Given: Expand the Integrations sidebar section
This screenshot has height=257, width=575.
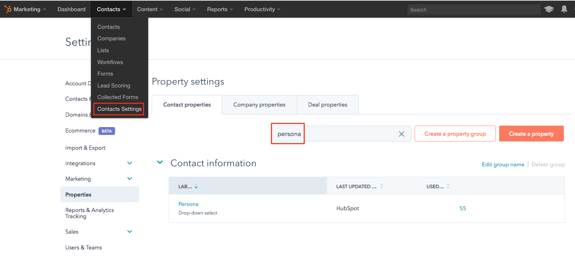Looking at the screenshot, I should click(130, 163).
